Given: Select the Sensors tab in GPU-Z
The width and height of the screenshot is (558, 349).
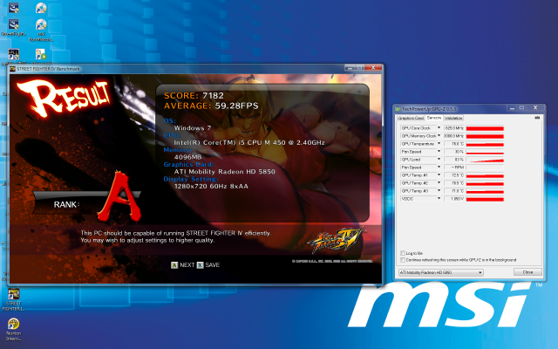Looking at the screenshot, I should [434, 118].
